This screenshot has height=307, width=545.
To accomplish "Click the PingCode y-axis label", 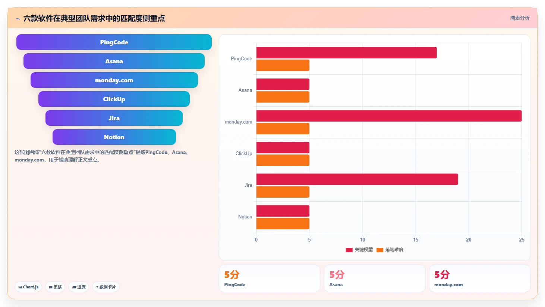I will point(241,58).
